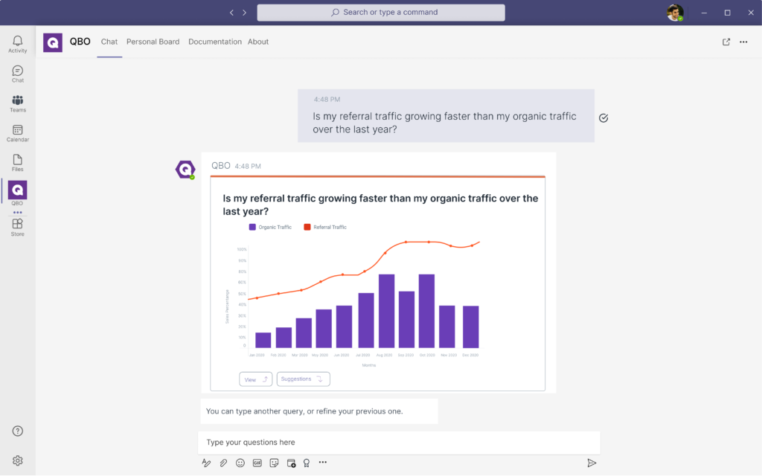Open more options ellipsis in top-right header
This screenshot has width=762, height=476.
click(743, 42)
